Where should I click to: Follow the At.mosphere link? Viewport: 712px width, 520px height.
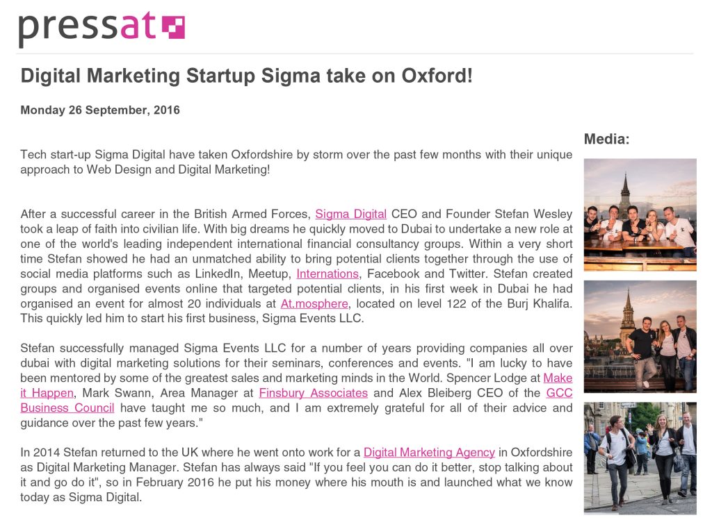tap(314, 304)
